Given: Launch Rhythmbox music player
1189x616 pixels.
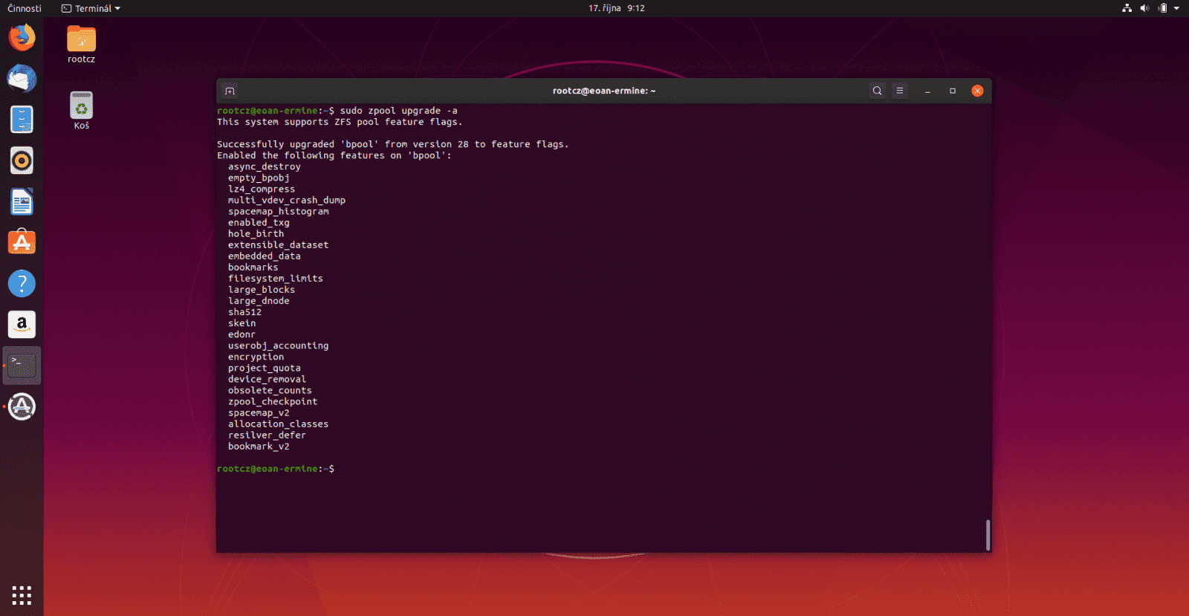Looking at the screenshot, I should tap(22, 161).
